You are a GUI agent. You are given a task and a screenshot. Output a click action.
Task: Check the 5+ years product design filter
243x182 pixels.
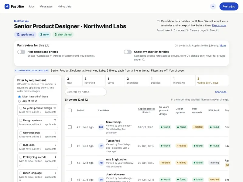tap(21, 108)
